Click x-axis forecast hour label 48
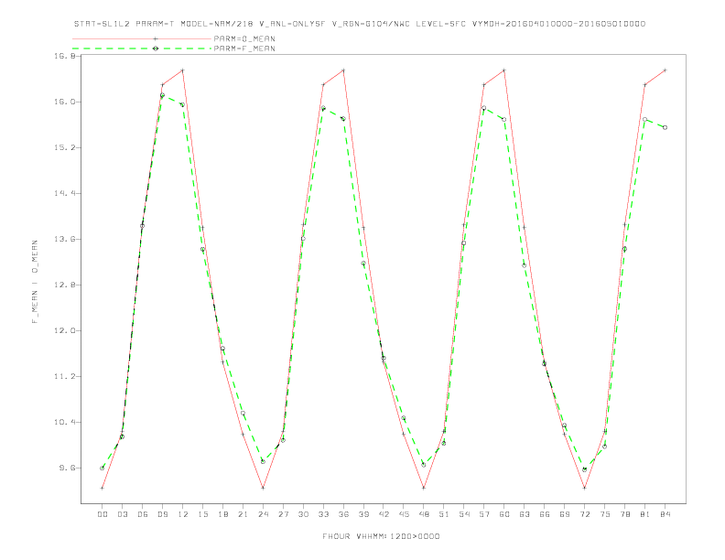This screenshot has height=560, width=725. click(x=424, y=514)
